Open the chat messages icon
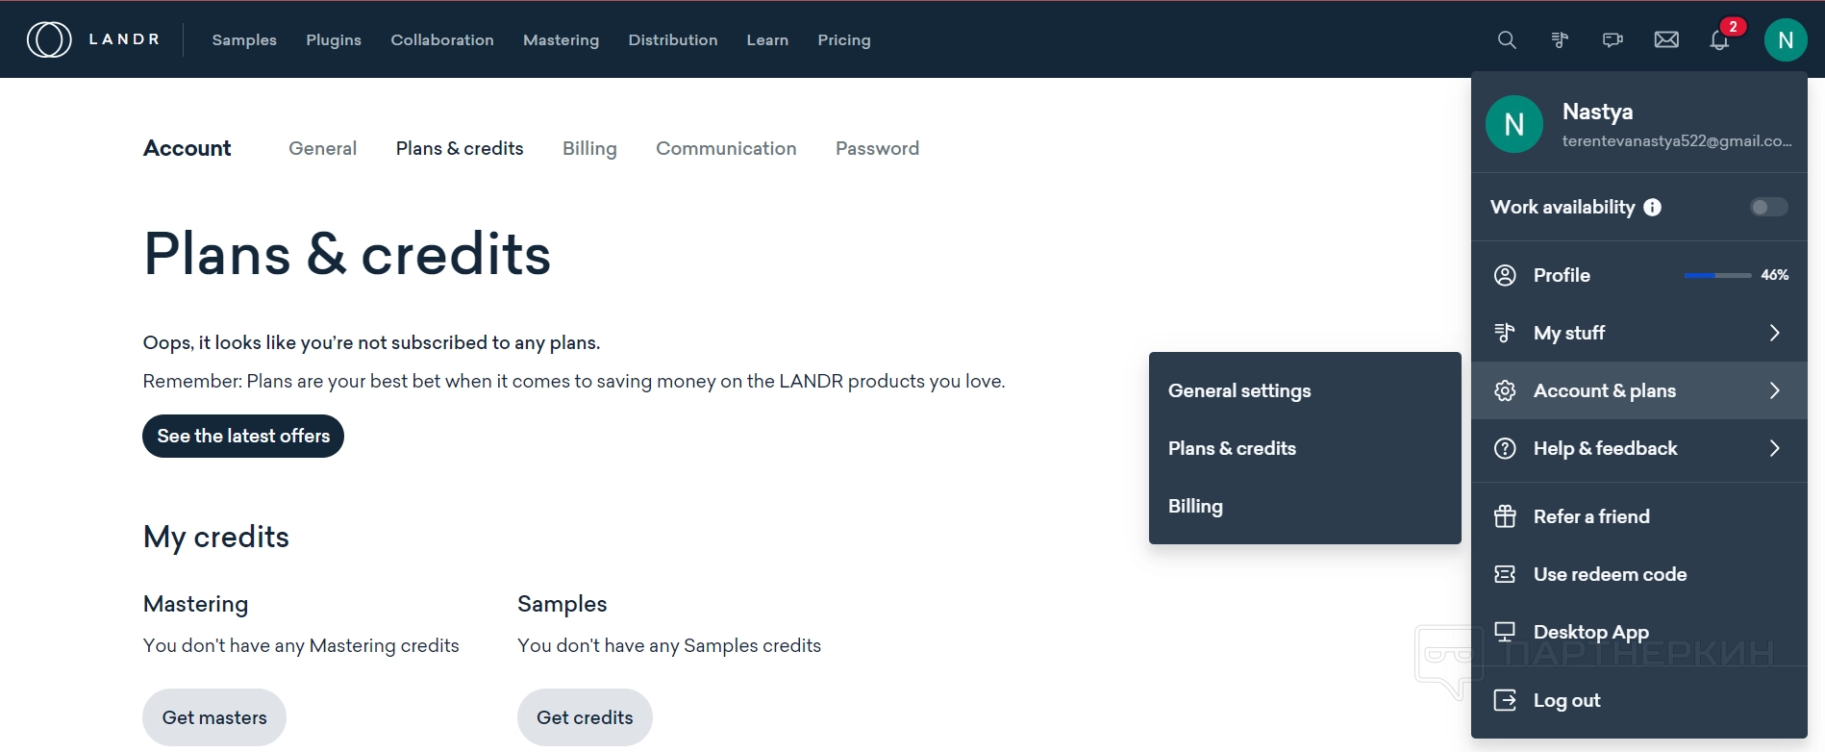Viewport: 1825px width, 752px height. click(x=1612, y=40)
